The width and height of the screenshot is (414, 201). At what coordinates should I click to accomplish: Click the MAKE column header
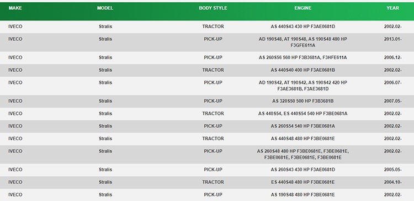click(x=15, y=8)
